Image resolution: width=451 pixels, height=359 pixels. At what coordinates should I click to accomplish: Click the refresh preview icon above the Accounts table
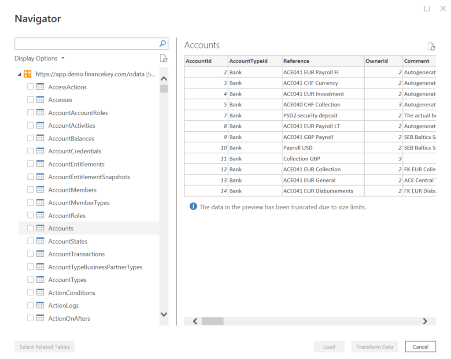431,46
